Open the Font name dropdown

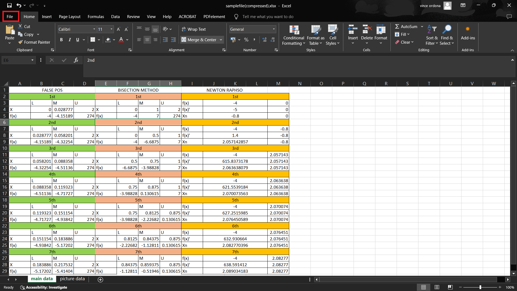(94, 29)
